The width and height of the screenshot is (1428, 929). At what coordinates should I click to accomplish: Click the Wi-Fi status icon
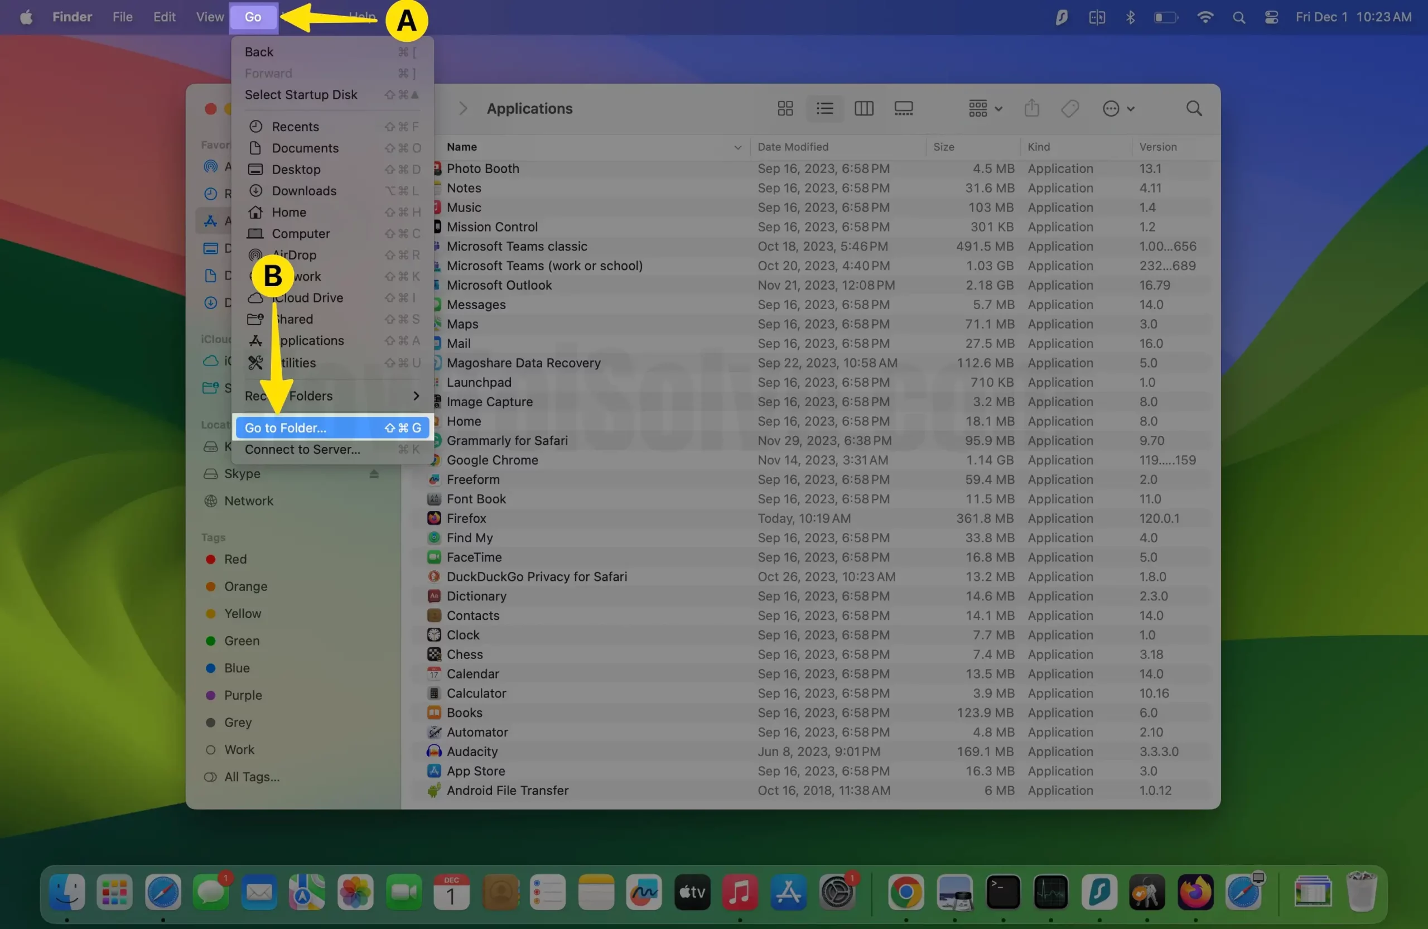click(1205, 17)
